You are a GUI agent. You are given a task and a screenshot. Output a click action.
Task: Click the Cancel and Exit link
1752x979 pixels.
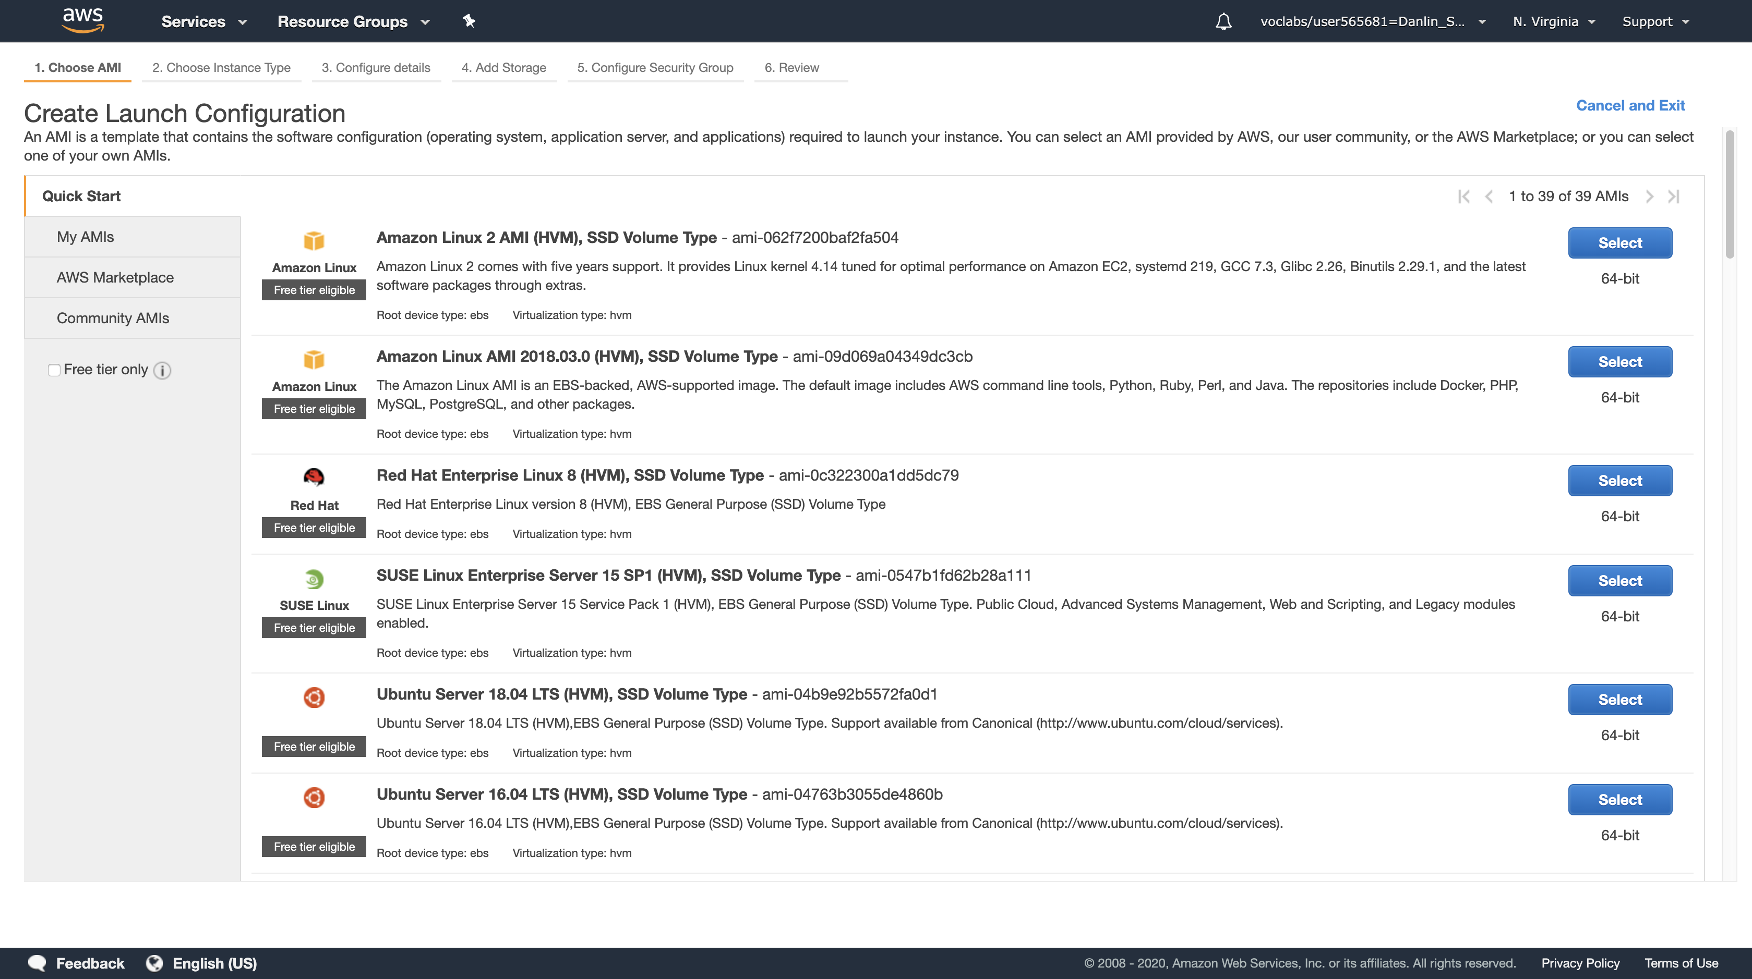coord(1629,105)
